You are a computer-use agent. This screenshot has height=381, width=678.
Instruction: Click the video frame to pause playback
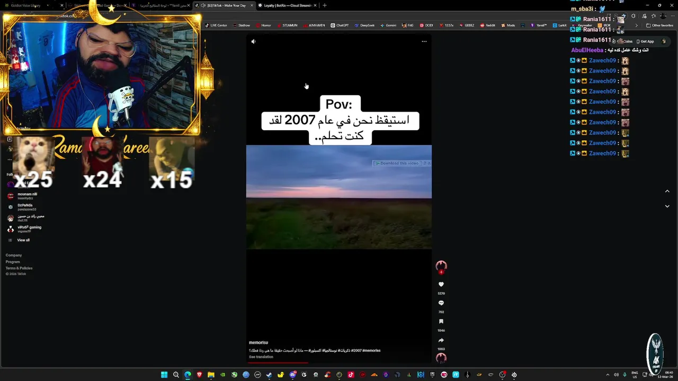[338, 197]
